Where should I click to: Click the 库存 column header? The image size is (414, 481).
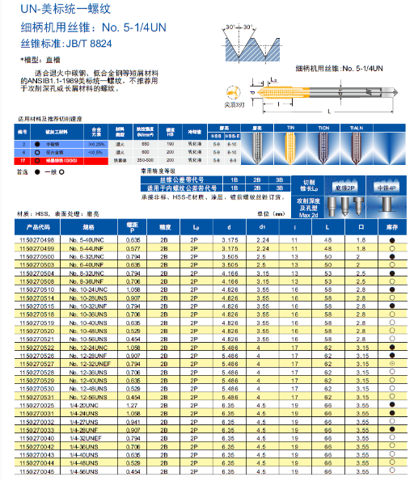[x=392, y=227]
